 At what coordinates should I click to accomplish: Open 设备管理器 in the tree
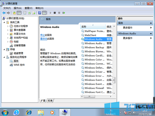pos(20,45)
